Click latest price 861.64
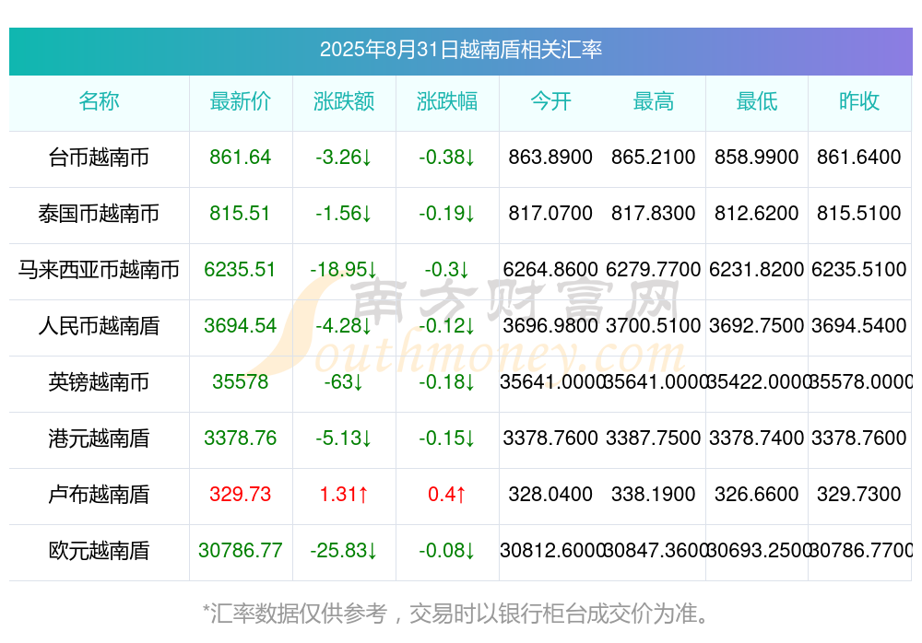This screenshot has height=643, width=922. pos(240,157)
